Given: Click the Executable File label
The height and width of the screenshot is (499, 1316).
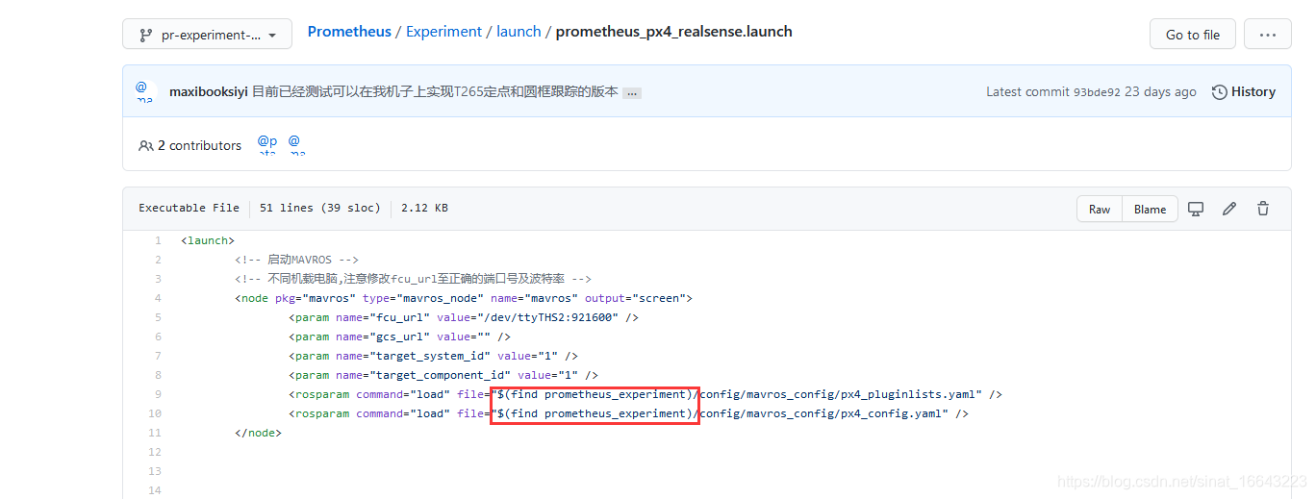Looking at the screenshot, I should coord(189,208).
